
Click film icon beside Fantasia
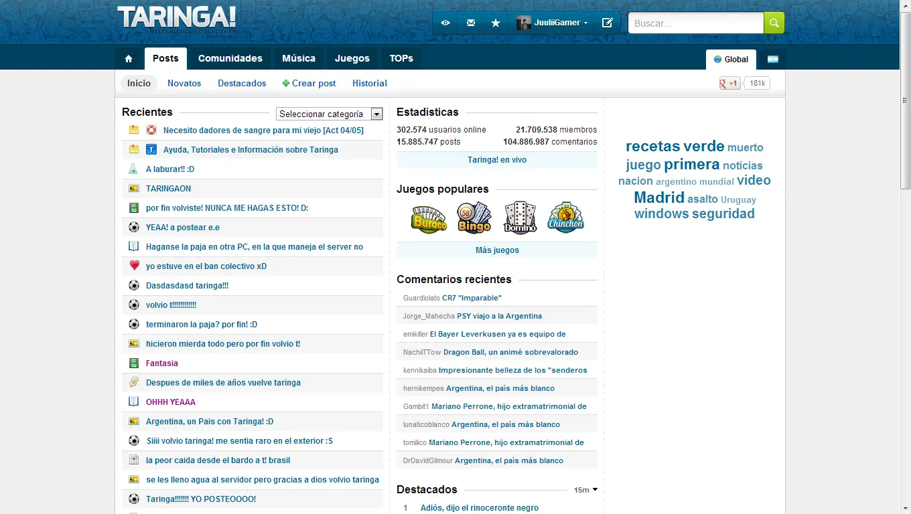[133, 363]
